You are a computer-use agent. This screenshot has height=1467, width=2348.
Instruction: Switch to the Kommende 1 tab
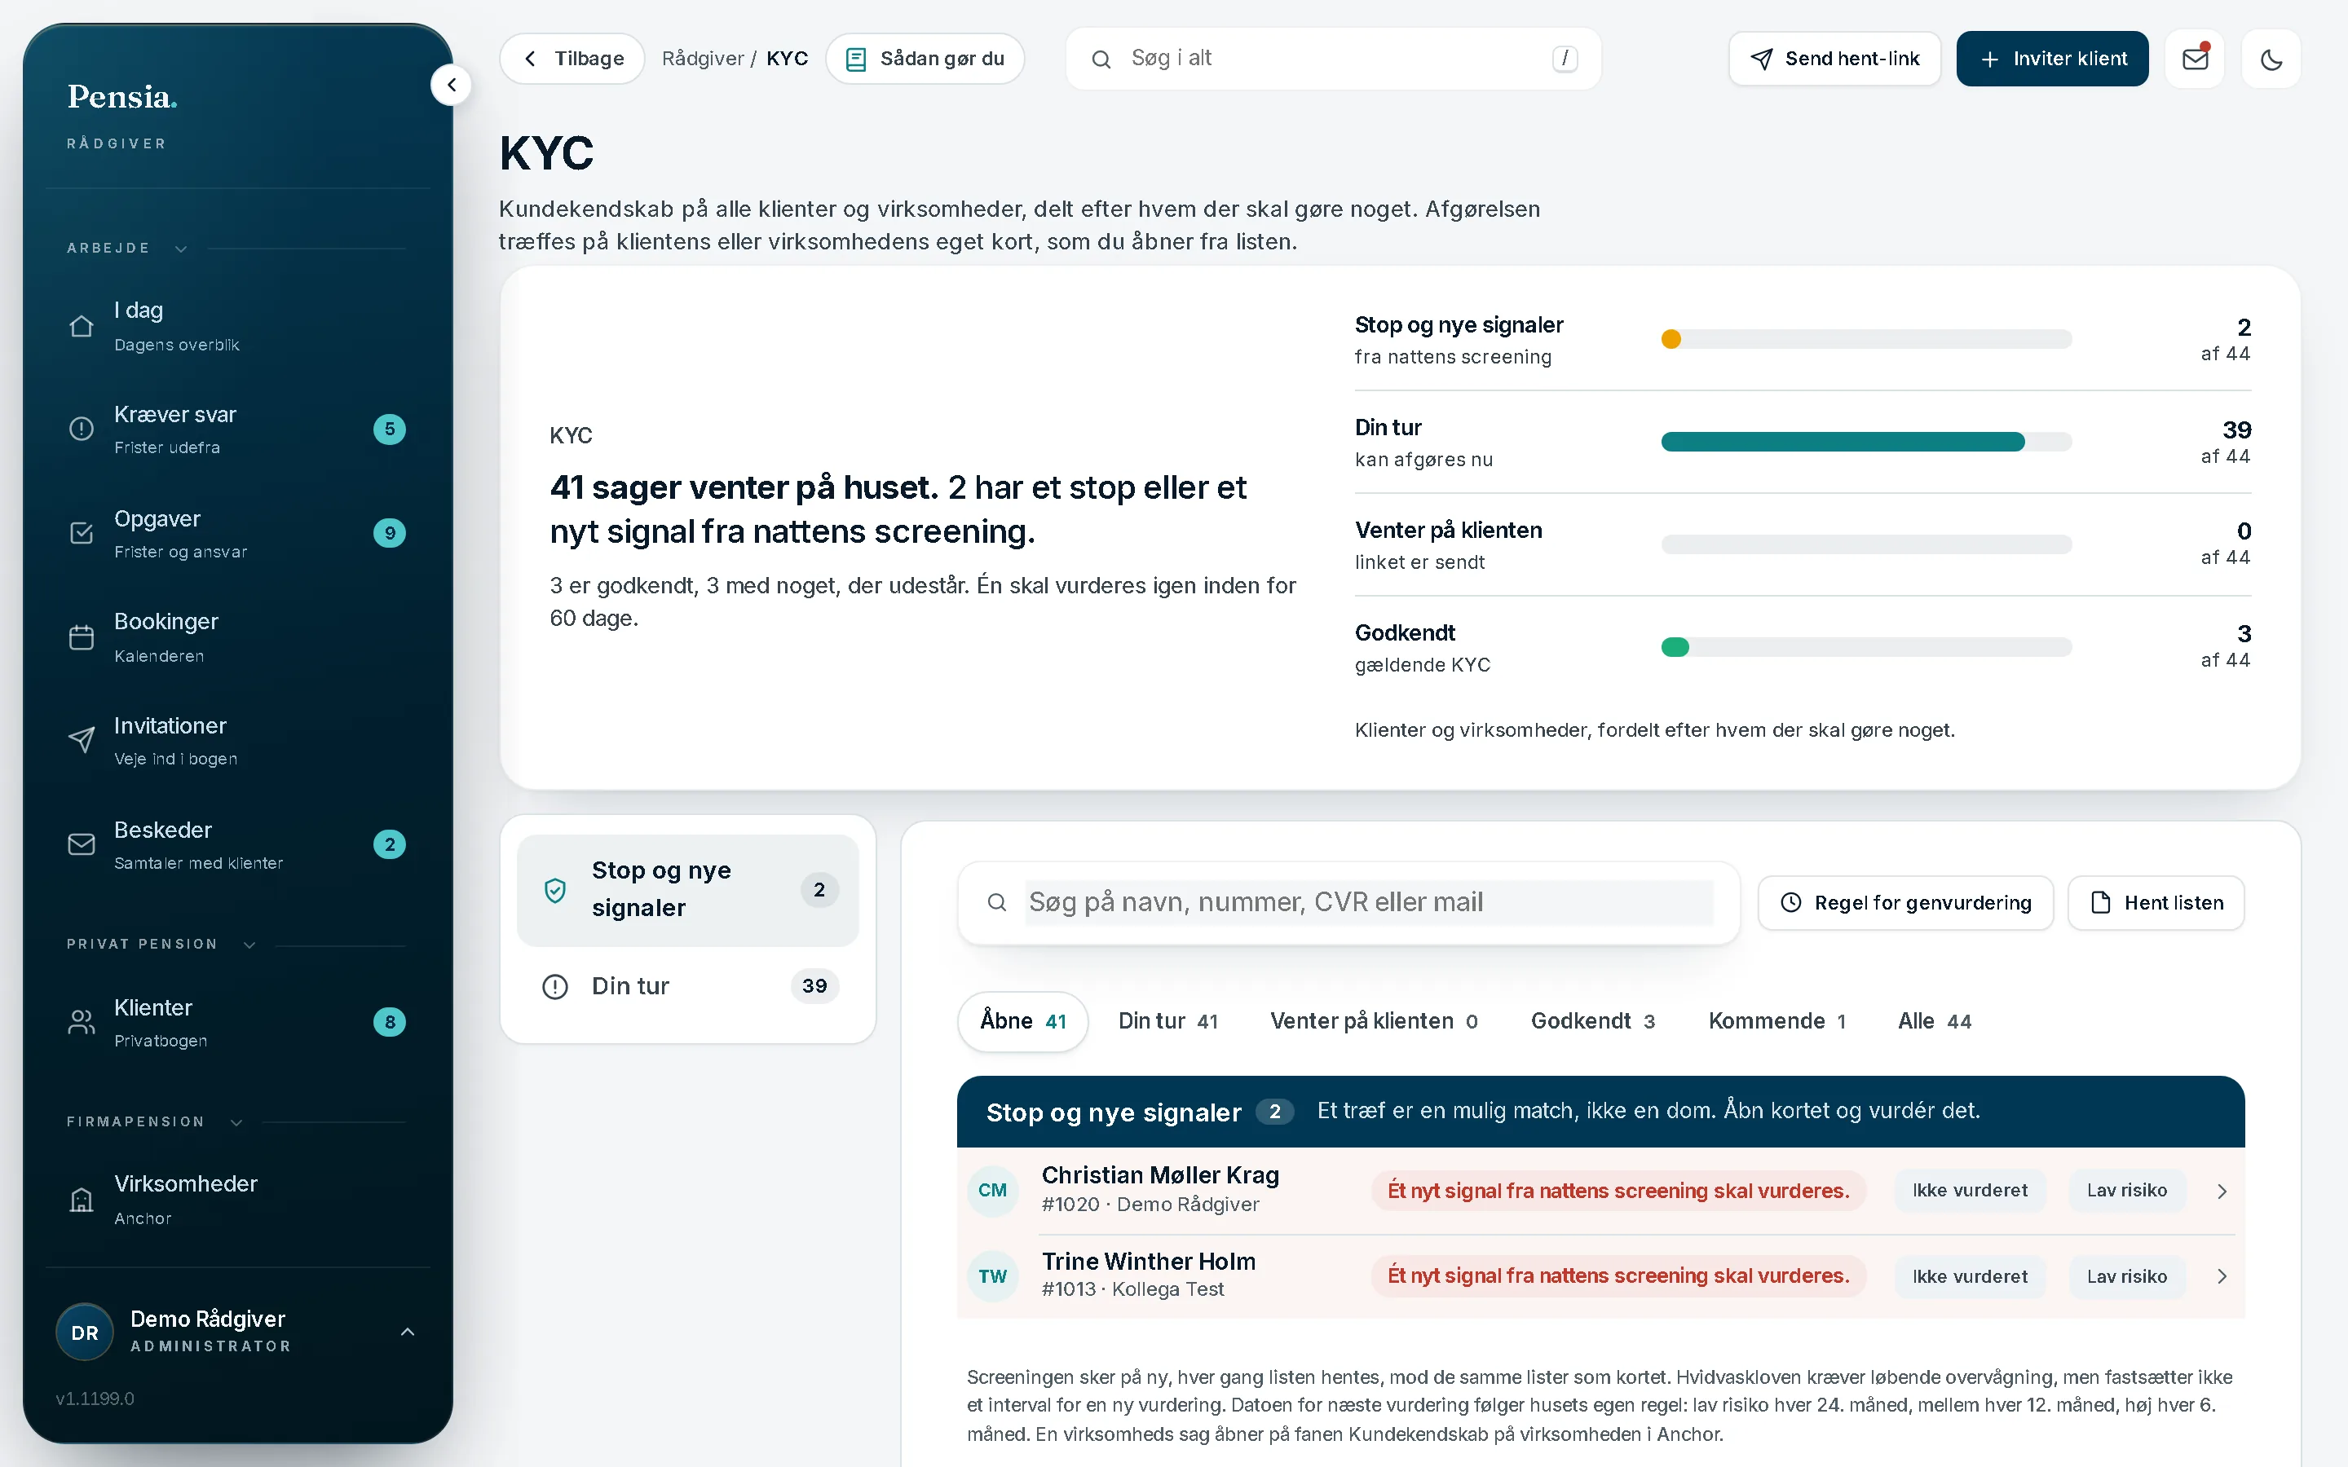click(x=1776, y=1020)
